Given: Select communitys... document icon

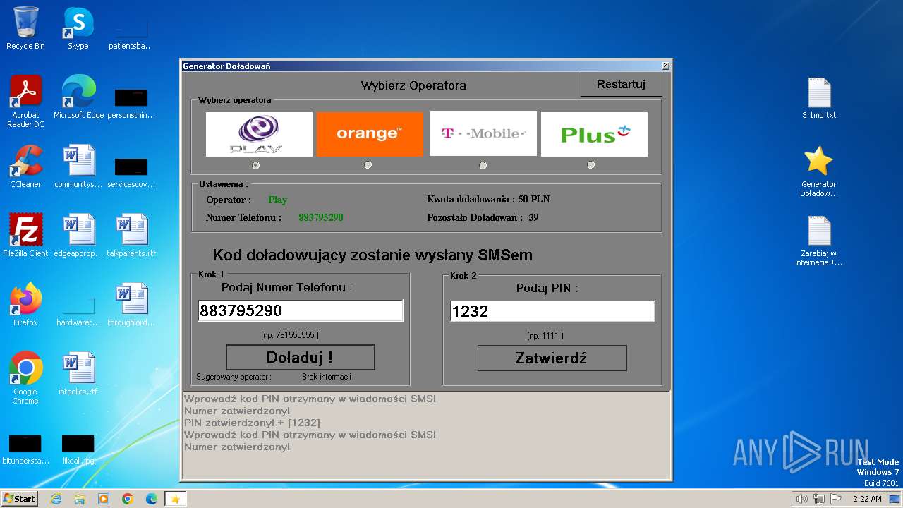Looking at the screenshot, I should pos(78,167).
